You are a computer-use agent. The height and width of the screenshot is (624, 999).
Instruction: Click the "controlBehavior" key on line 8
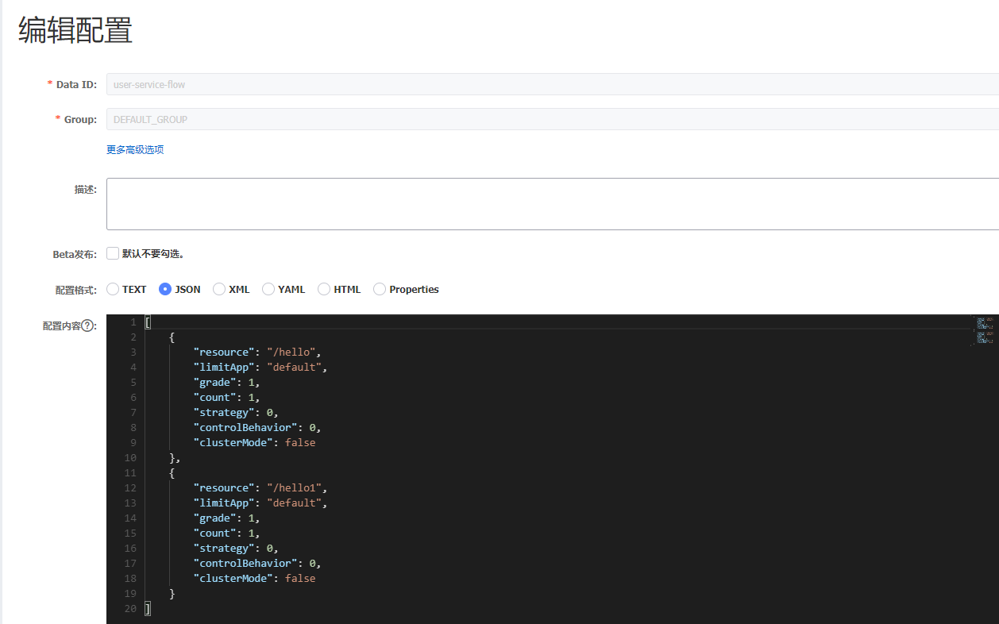[246, 427]
